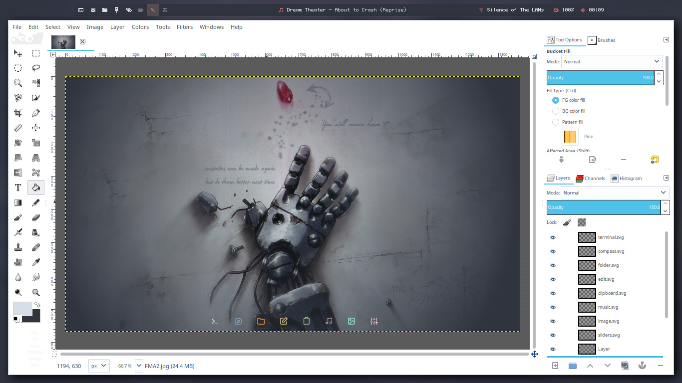This screenshot has height=383, width=682.
Task: Select the Crop tool
Action: pos(18,113)
